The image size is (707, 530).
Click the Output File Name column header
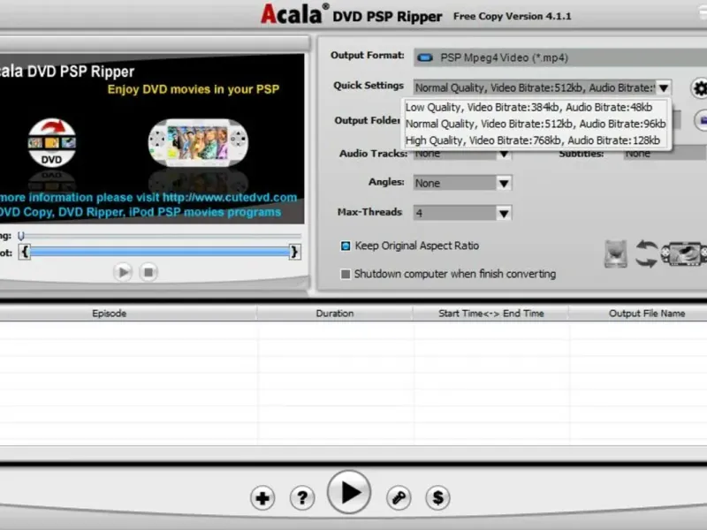[x=647, y=314]
